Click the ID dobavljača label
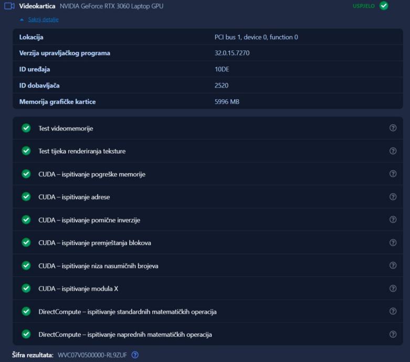 pos(39,86)
